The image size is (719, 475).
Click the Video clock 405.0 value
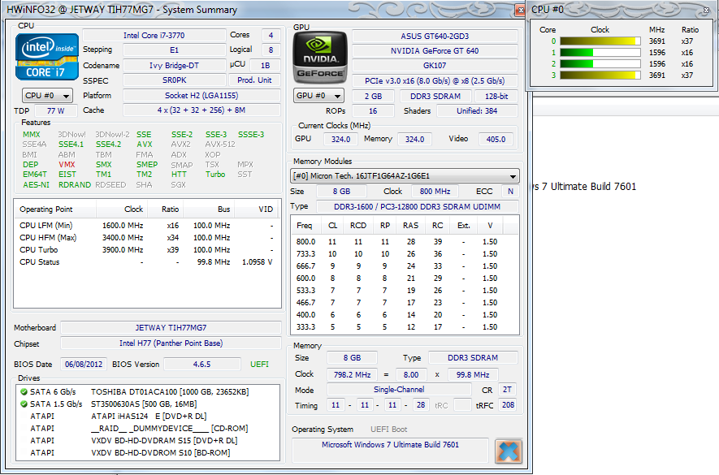[x=496, y=139]
